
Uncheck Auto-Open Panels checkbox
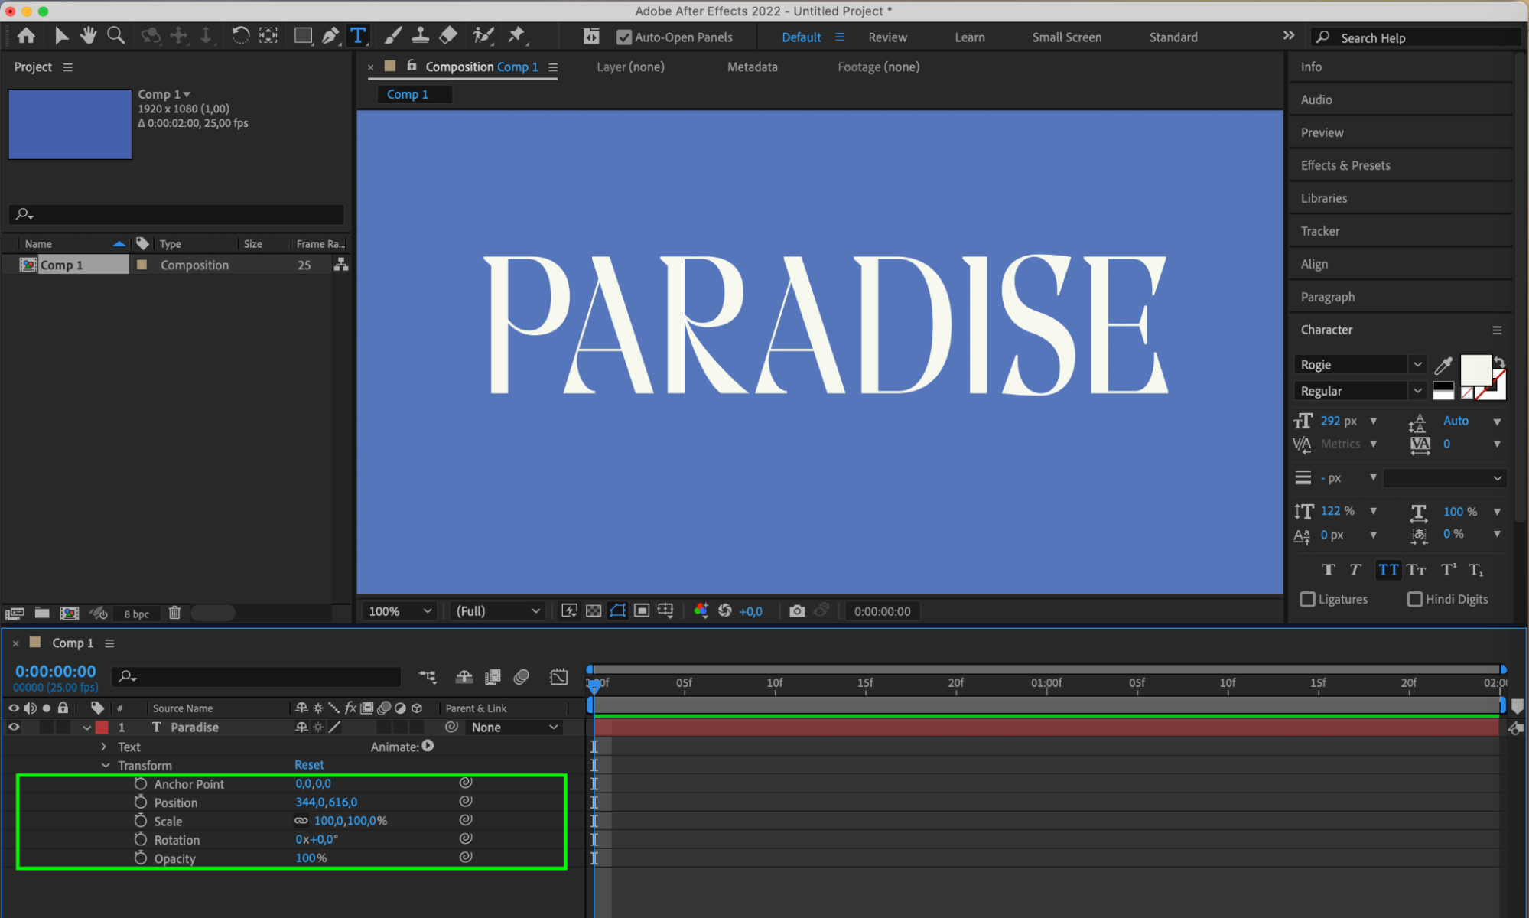pyautogui.click(x=624, y=37)
